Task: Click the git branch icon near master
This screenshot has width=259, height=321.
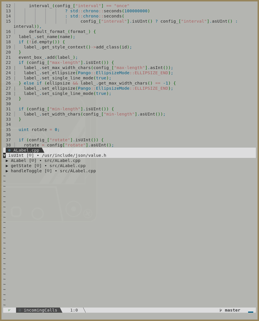Action: pos(221,310)
